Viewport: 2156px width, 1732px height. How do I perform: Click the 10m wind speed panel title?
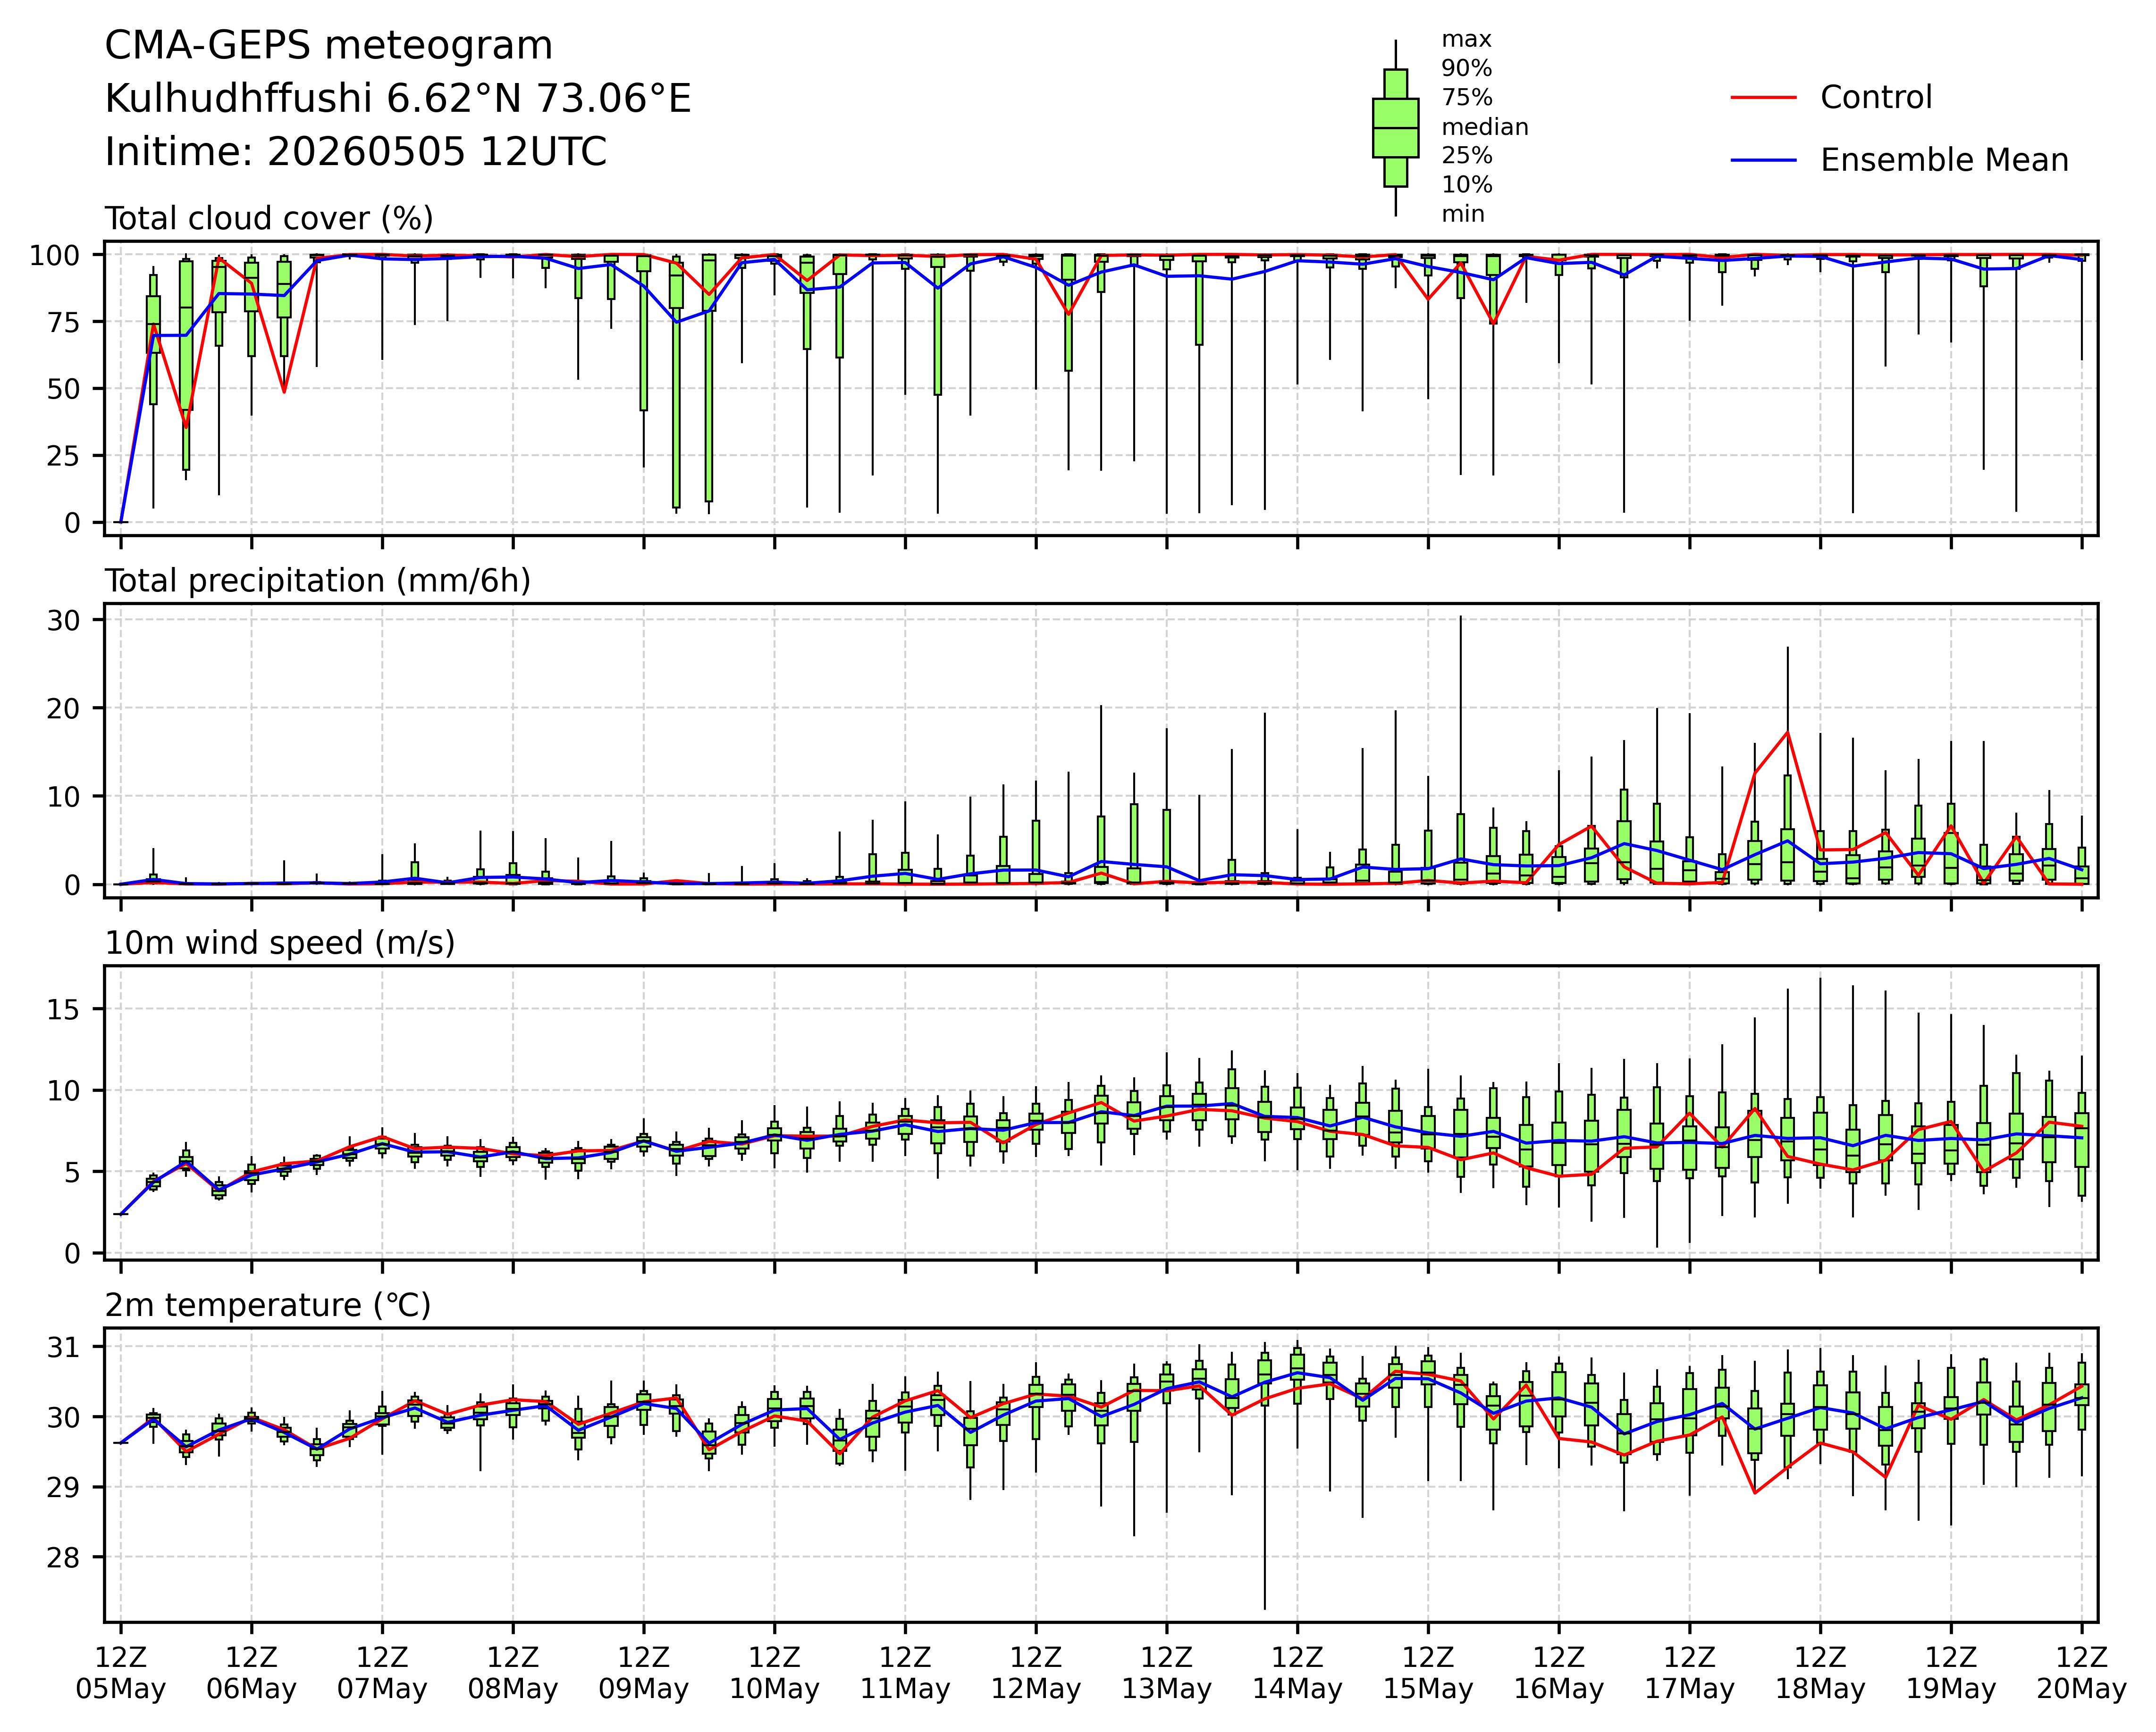tap(280, 942)
